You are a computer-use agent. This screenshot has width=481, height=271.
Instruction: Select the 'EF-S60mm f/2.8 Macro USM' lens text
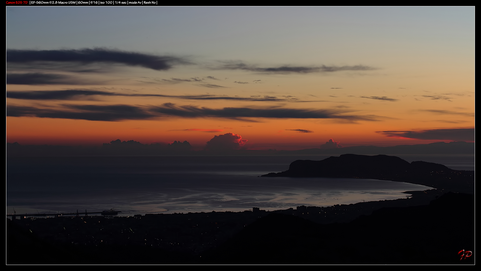54,2
